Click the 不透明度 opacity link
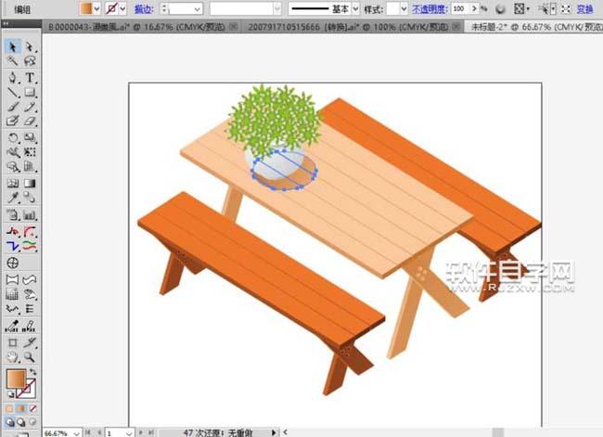The width and height of the screenshot is (603, 437). 430,9
